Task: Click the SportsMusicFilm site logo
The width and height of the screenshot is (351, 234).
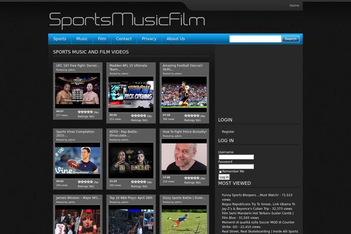Action: click(x=127, y=20)
